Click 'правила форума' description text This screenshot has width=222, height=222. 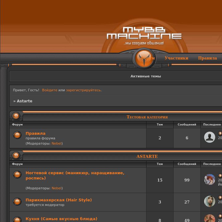click(x=40, y=138)
